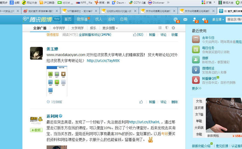The width and height of the screenshot is (242, 149).
Task: Close 论坛积分规则 browser tab
Action: (135, 11)
